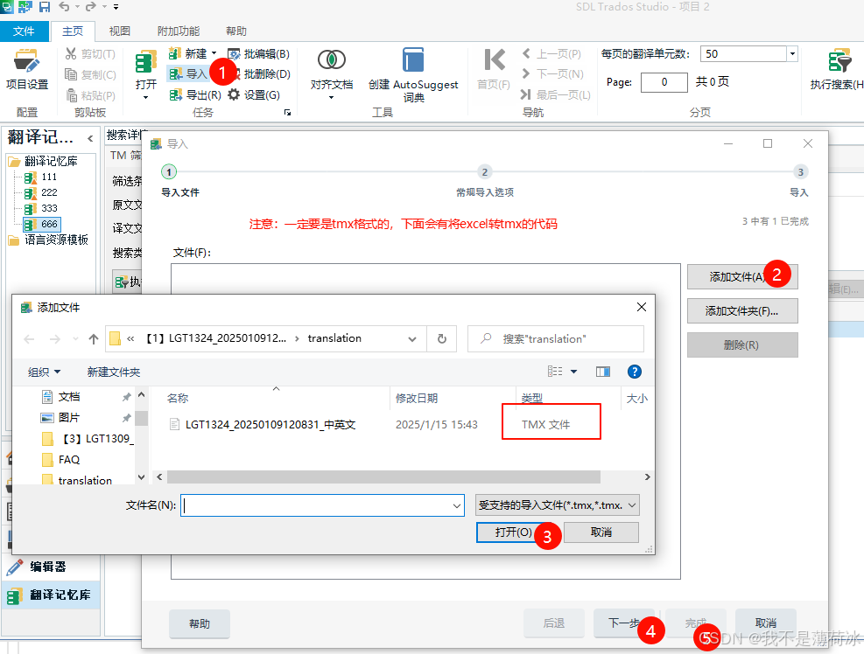
Task: Expand the file name combo box dropdown
Action: pos(457,505)
